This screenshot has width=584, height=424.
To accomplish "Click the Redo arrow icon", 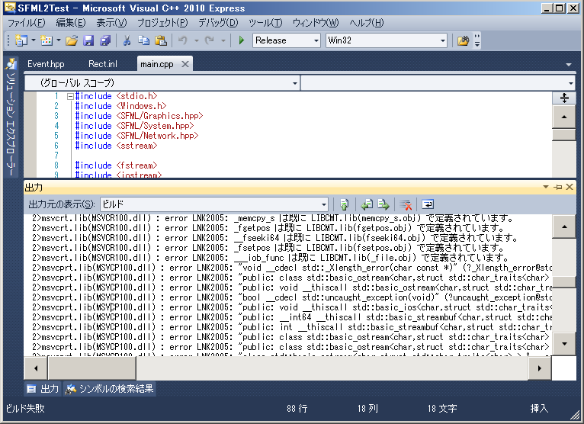I will click(210, 40).
